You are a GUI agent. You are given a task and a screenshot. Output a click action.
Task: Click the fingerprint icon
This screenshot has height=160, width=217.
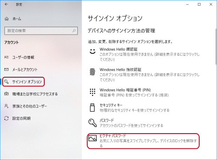pyautogui.click(x=92, y=72)
